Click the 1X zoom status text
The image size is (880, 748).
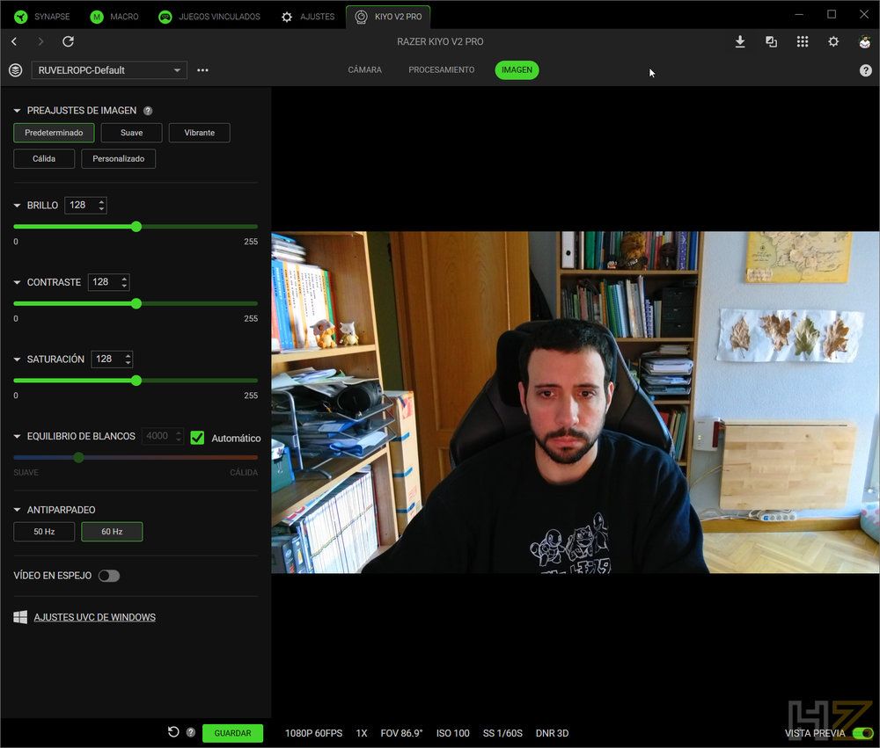pyautogui.click(x=362, y=733)
